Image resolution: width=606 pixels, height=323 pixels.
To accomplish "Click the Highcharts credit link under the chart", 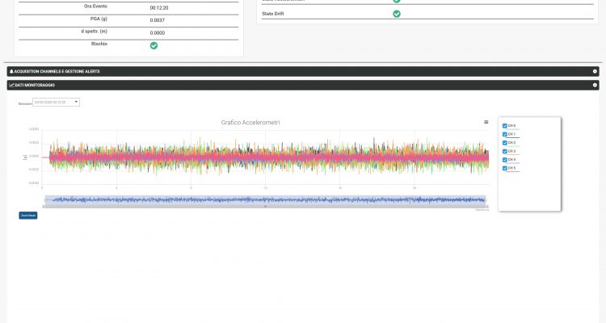I will coord(482,210).
